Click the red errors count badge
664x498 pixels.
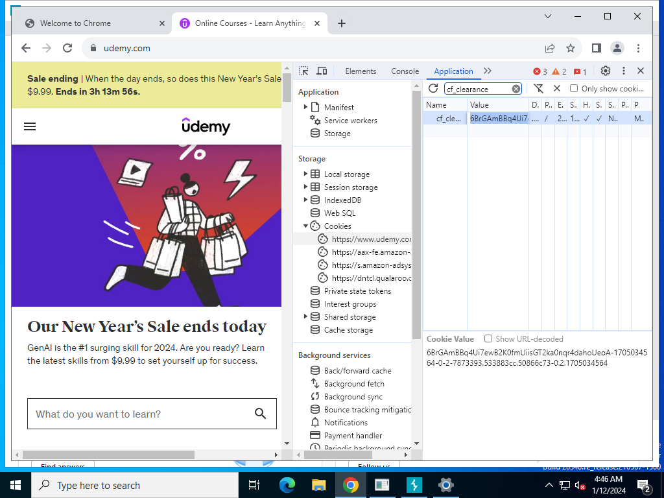pos(540,71)
